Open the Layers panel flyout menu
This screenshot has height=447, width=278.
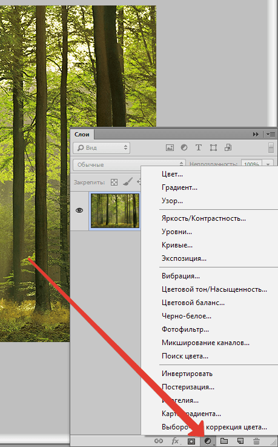pos(271,134)
